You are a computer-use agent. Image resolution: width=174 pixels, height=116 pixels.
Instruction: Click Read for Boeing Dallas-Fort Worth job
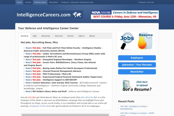click(x=28, y=68)
